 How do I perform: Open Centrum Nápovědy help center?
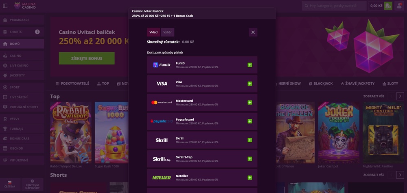(x=32, y=184)
